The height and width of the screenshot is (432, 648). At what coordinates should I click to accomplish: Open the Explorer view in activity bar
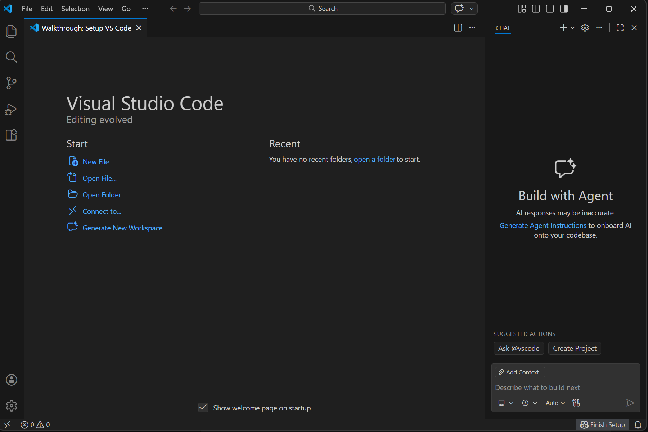click(x=12, y=31)
